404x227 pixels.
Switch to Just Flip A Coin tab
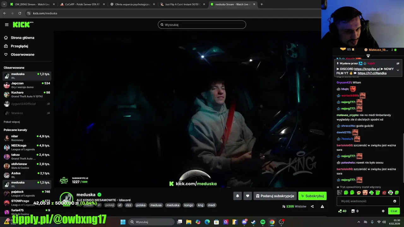click(x=182, y=4)
